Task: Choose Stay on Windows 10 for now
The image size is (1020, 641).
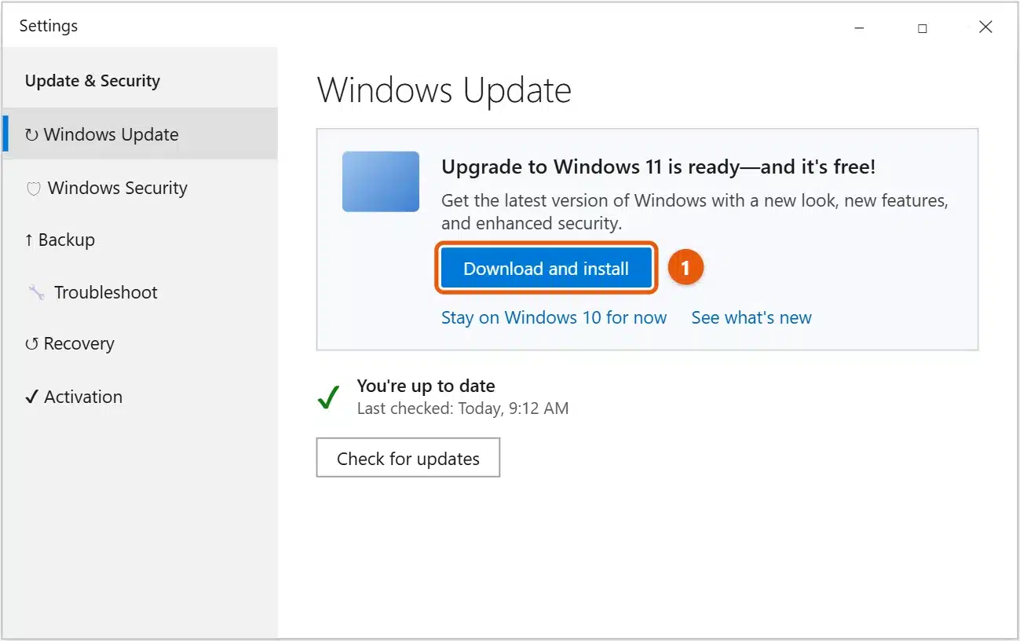Action: pos(554,317)
